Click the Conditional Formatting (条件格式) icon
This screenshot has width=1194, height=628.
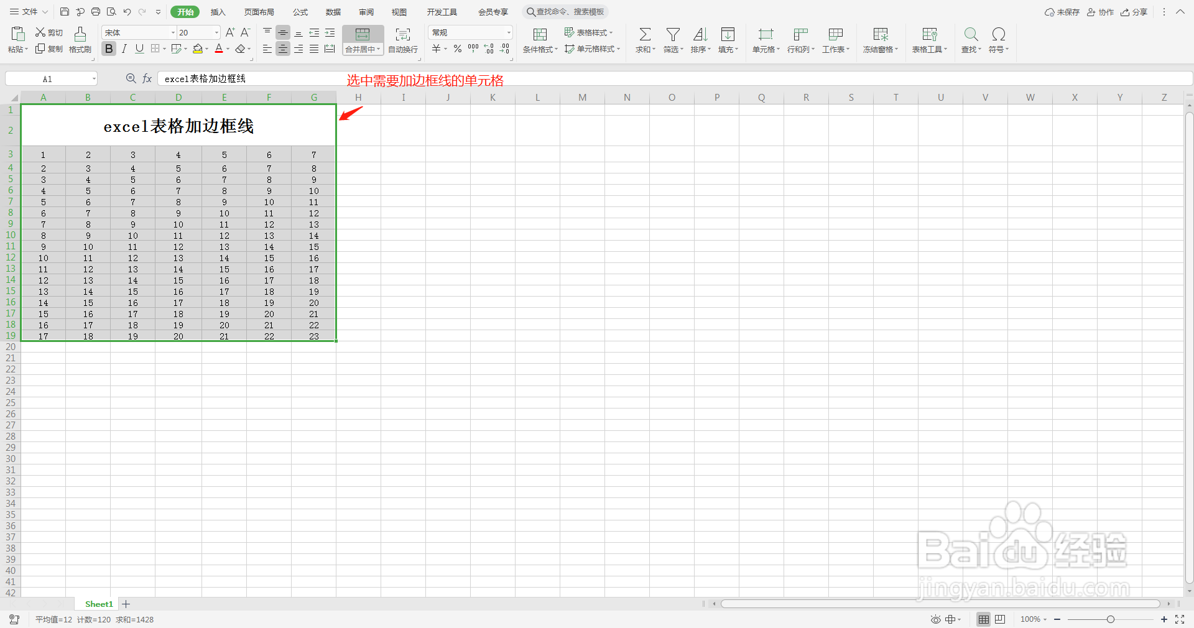point(540,34)
